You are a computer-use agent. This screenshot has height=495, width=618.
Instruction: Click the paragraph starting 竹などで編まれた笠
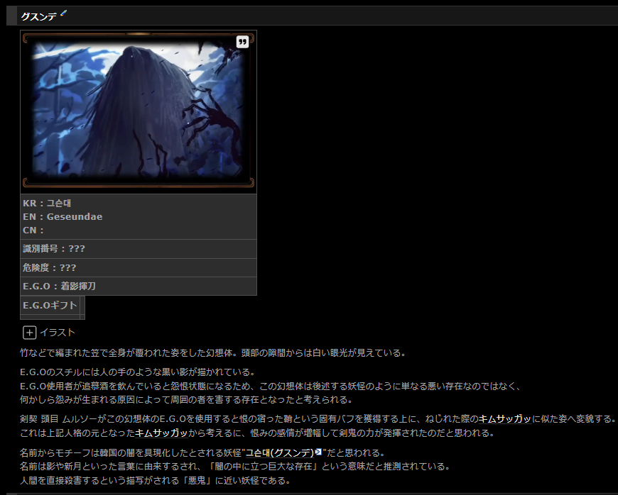(x=213, y=353)
